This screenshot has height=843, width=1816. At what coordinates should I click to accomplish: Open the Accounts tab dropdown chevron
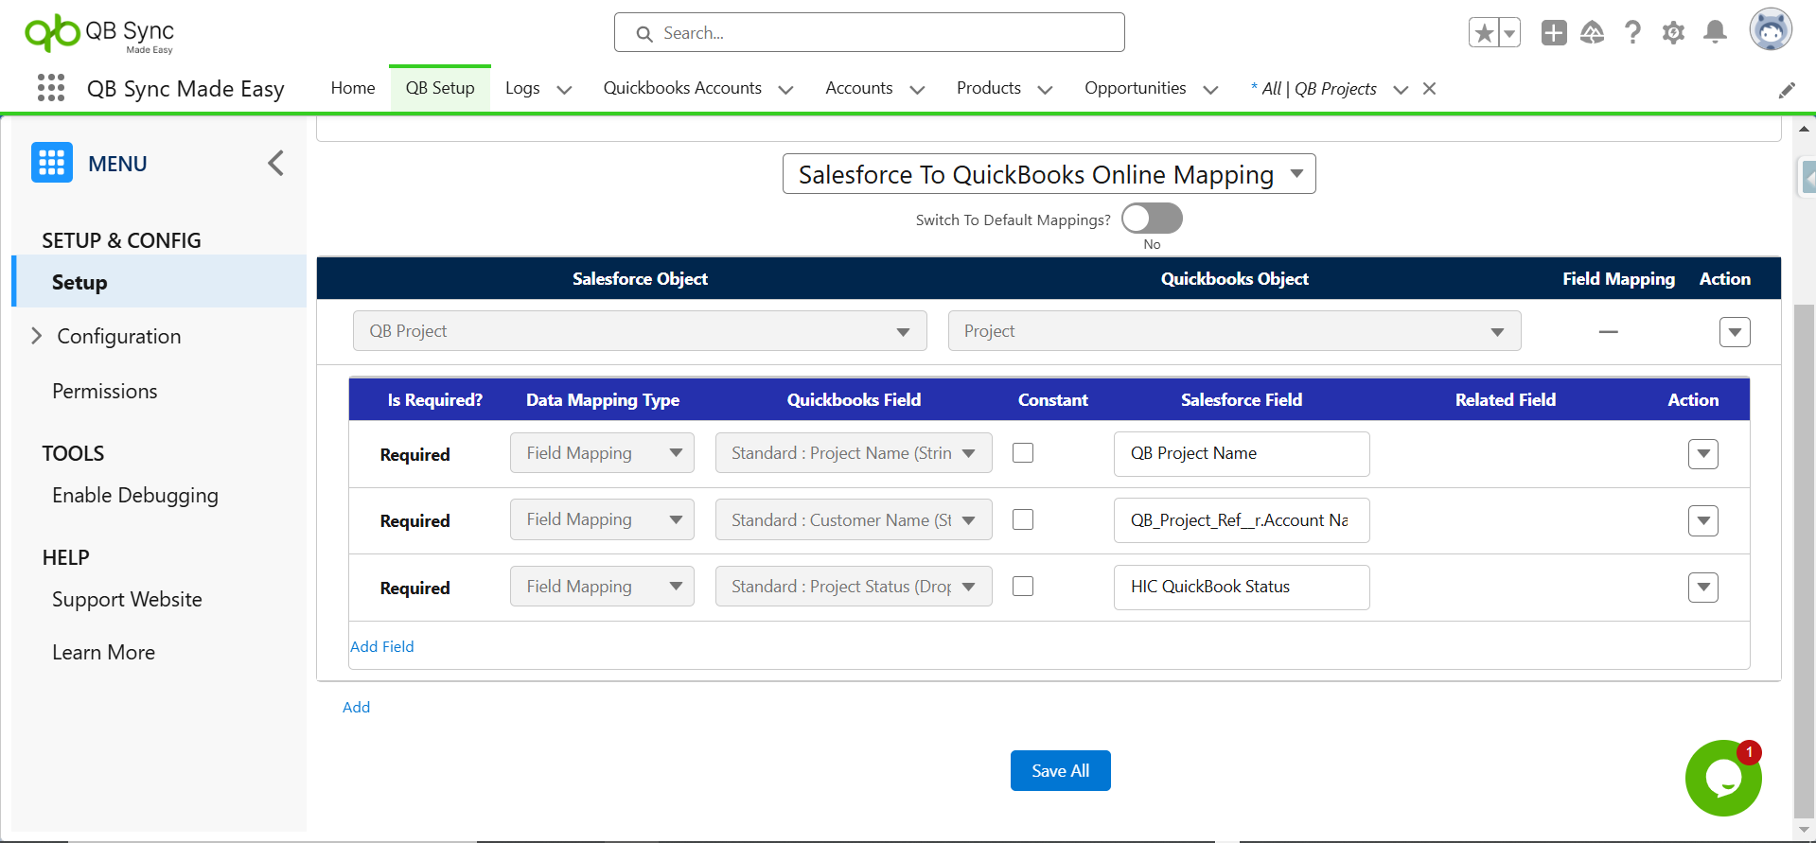pyautogui.click(x=917, y=90)
